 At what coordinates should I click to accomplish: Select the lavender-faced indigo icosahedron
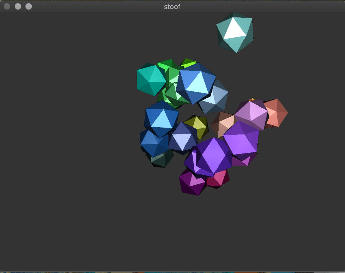pyautogui.click(x=182, y=138)
